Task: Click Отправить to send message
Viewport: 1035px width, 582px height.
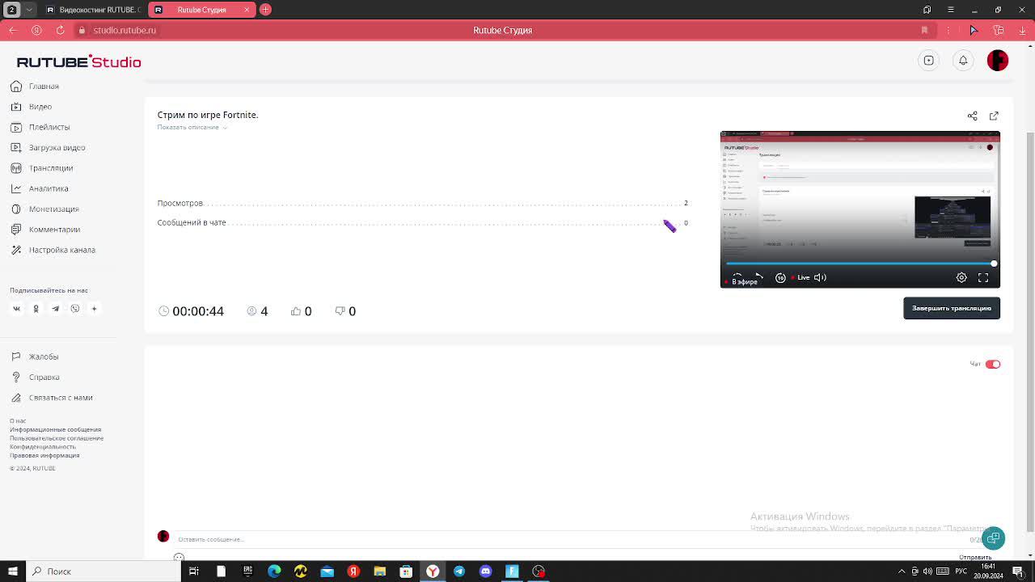Action: point(975,558)
